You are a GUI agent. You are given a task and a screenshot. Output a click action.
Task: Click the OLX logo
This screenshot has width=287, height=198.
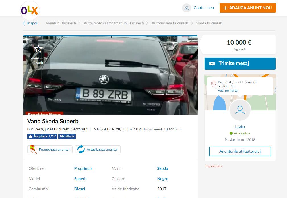tap(30, 11)
